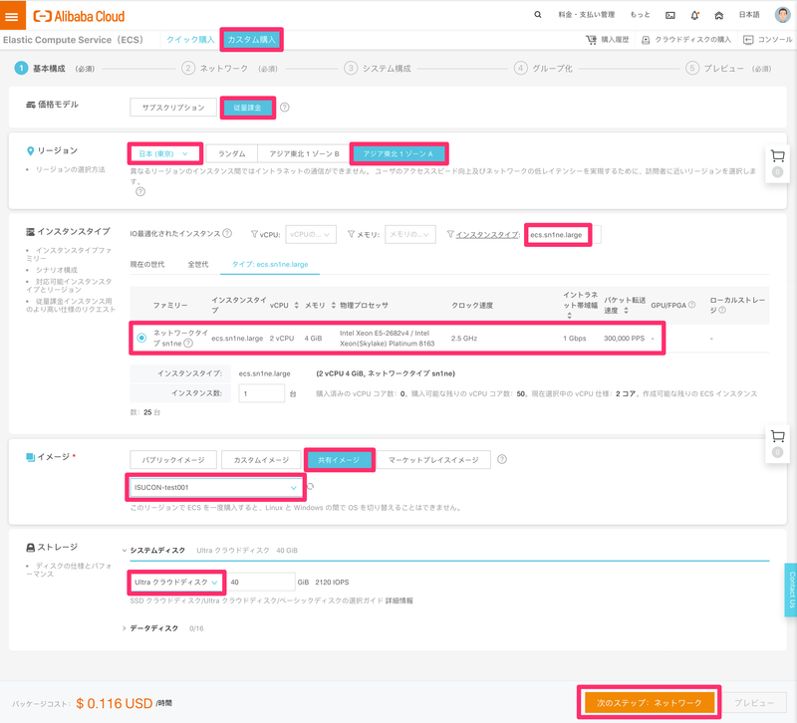Switch to 全世代 tab
The width and height of the screenshot is (797, 723).
[198, 264]
